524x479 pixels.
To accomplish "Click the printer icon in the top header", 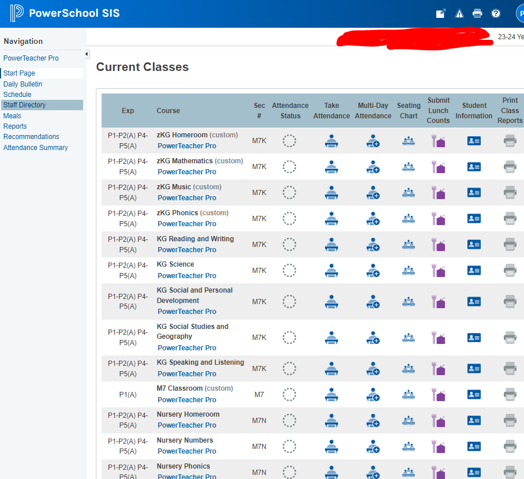I will (x=477, y=13).
